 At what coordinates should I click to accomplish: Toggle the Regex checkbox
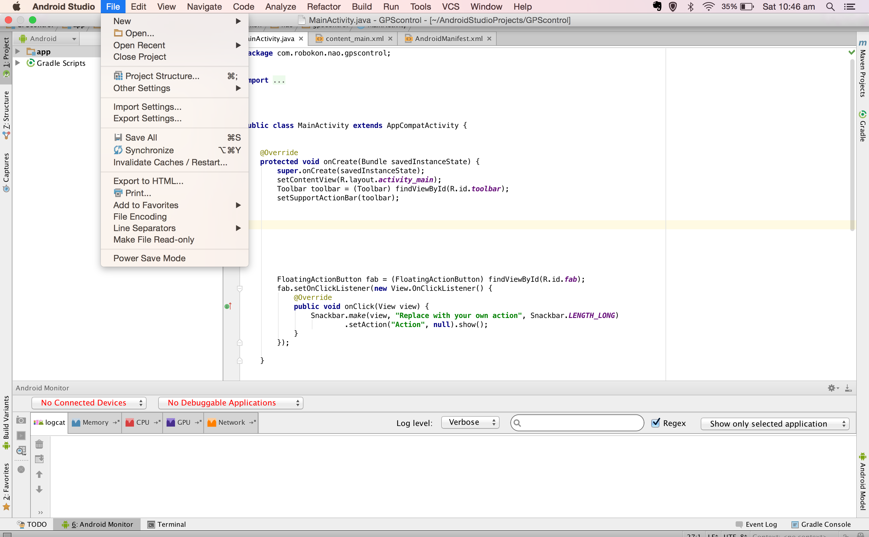coord(656,423)
